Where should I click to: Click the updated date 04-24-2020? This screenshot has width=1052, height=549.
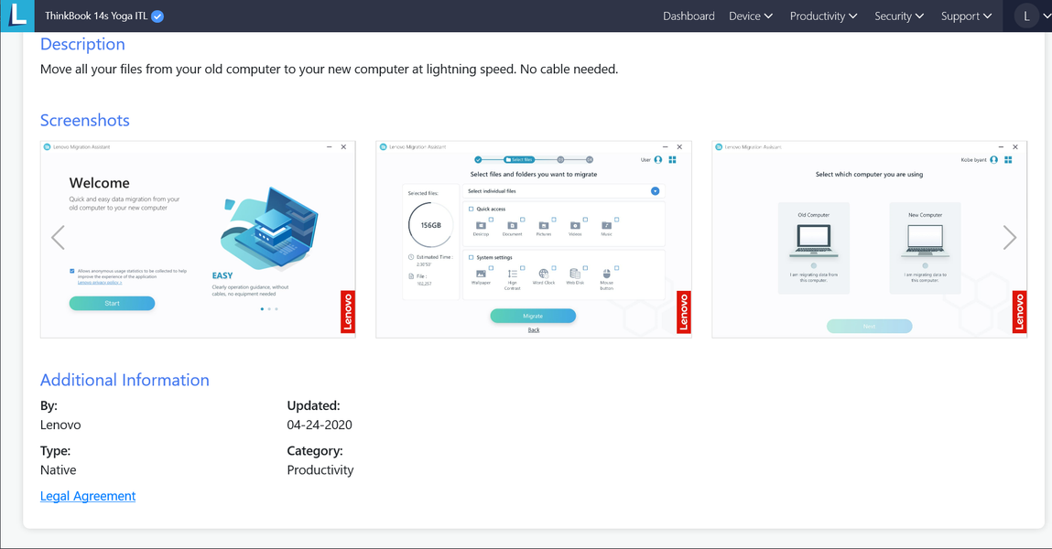click(320, 425)
